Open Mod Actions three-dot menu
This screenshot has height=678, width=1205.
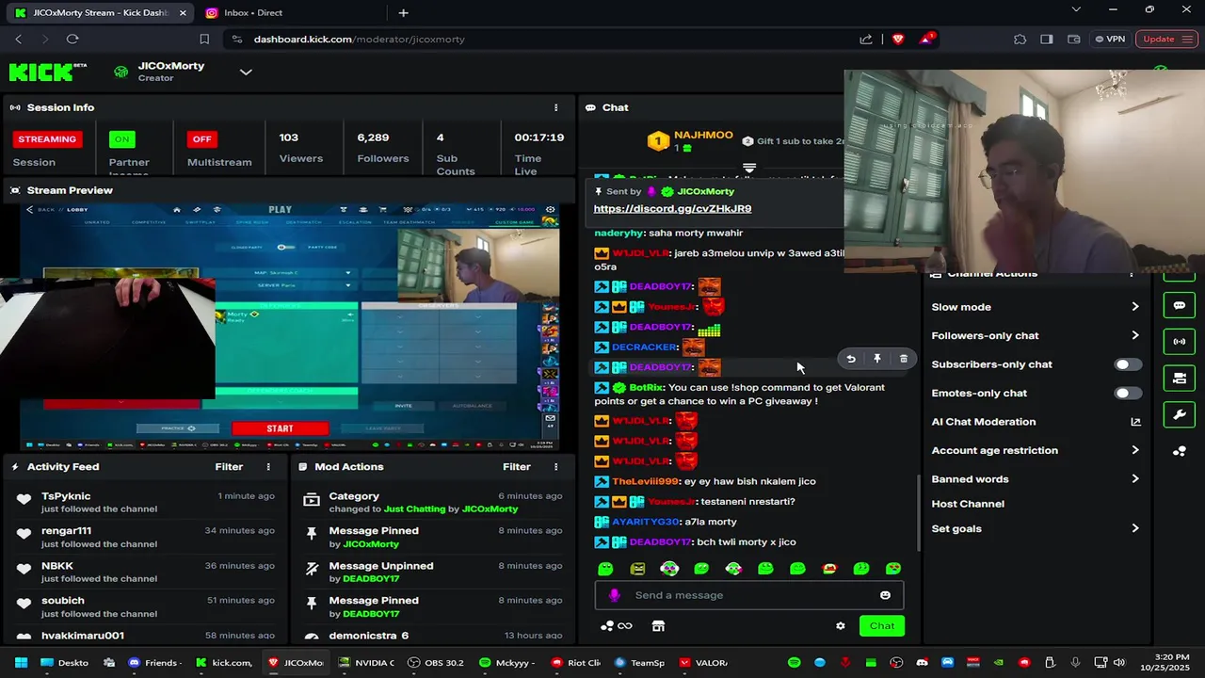click(x=555, y=467)
